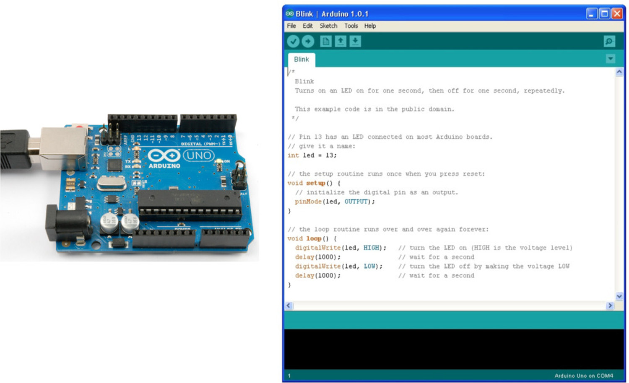
Task: Open the Edit menu
Action: point(308,26)
